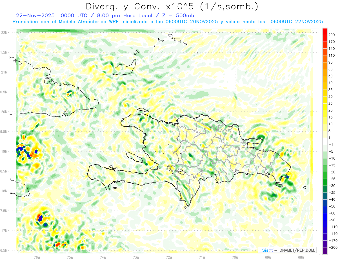
Task: Click the "50" colorbar label
Action: point(331,76)
